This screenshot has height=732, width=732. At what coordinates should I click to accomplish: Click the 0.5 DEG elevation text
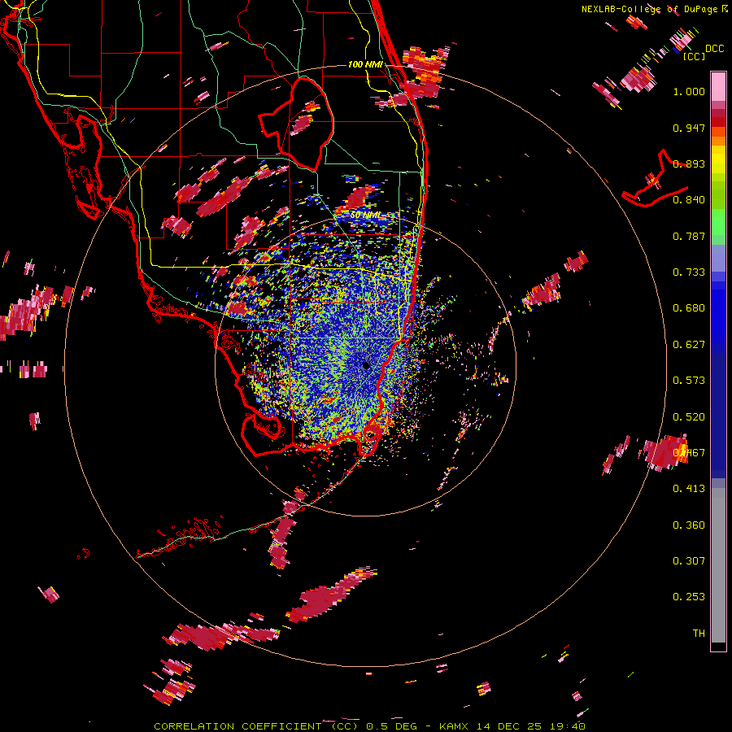[x=392, y=726]
